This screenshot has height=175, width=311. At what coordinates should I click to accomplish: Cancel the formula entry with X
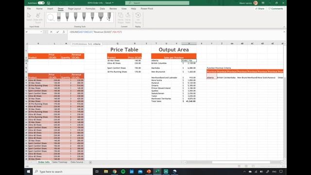(51, 32)
